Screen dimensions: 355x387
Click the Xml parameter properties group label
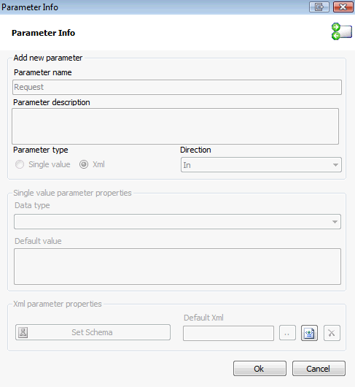(58, 304)
